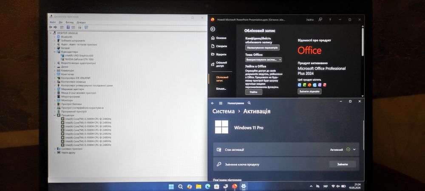The image size is (425, 191).
Task: Open the Основне page in PowerPoint
Action: pos(219,38)
